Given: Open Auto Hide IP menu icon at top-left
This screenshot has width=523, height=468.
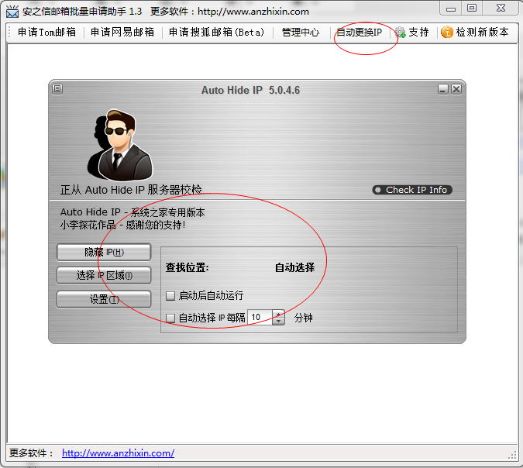Looking at the screenshot, I should click(x=57, y=89).
